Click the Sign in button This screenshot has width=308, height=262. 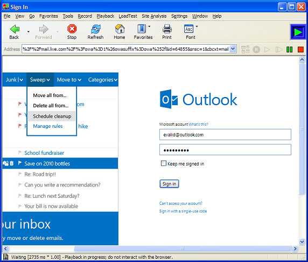pos(169,184)
